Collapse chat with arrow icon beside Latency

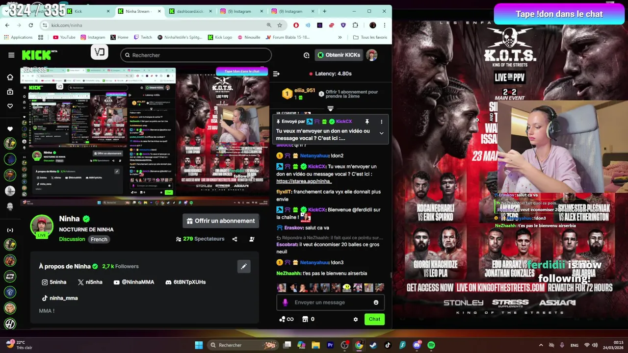click(x=276, y=74)
